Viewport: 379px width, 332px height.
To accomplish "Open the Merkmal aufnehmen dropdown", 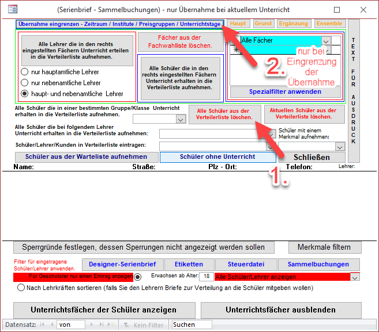I will point(340,147).
